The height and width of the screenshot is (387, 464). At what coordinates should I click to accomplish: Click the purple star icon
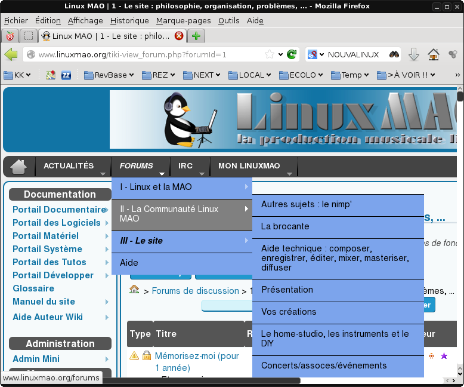444,356
